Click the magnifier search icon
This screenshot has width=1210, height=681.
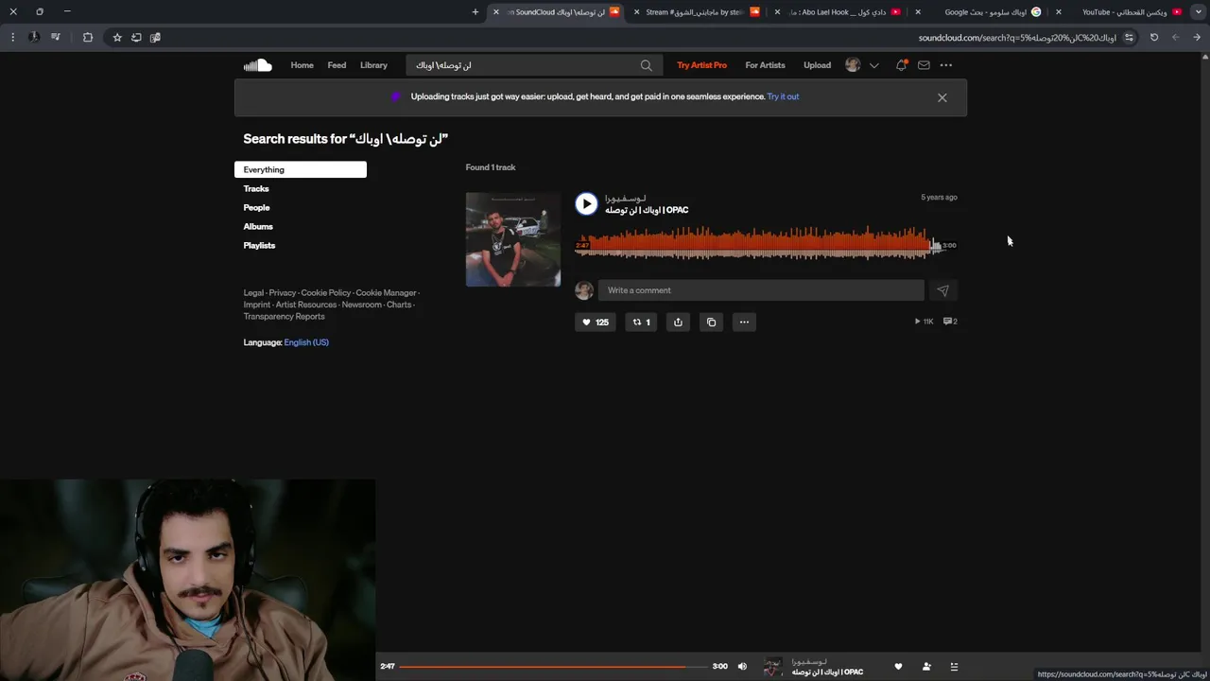[647, 65]
